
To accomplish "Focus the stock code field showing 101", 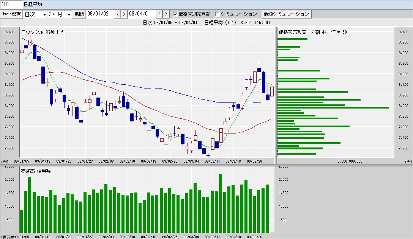I will (11, 5).
